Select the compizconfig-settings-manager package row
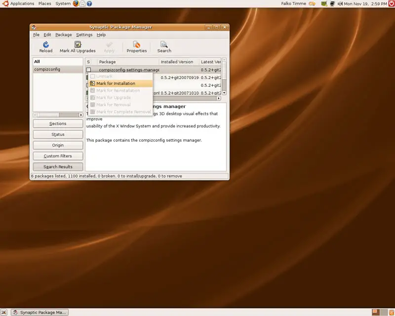This screenshot has height=316, width=395. 154,70
